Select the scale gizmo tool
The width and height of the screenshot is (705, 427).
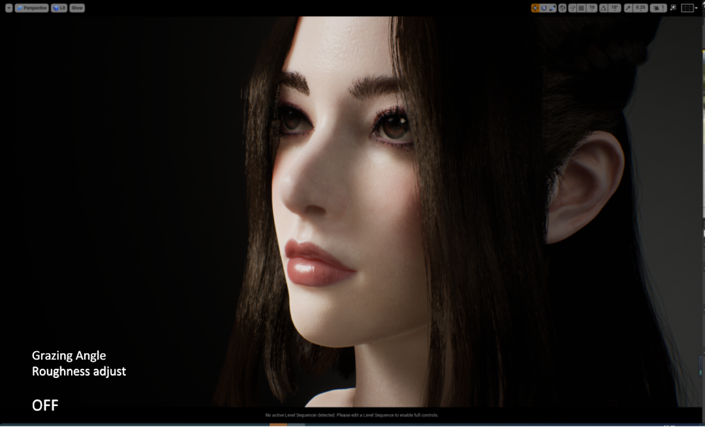tap(552, 8)
